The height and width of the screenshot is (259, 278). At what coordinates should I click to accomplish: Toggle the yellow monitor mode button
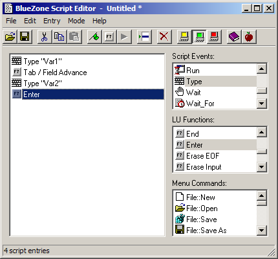pos(184,37)
